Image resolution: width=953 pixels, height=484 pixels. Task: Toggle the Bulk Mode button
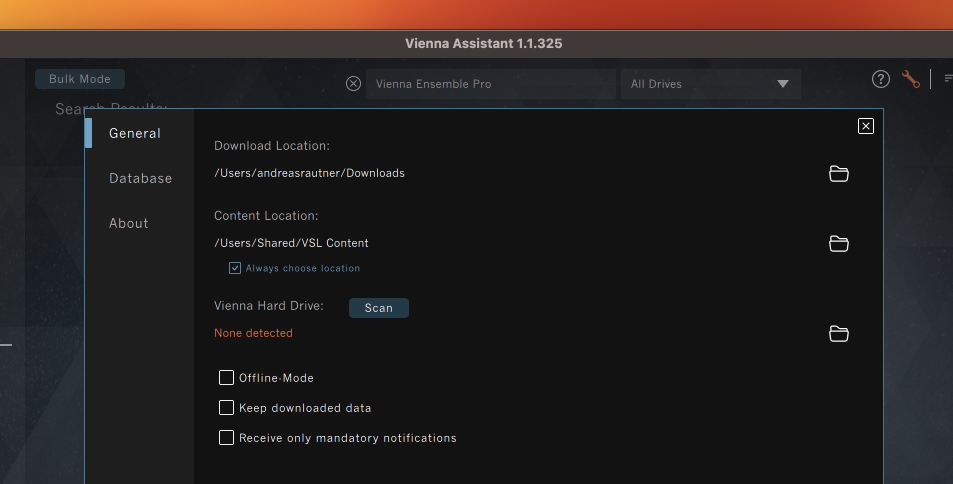80,79
